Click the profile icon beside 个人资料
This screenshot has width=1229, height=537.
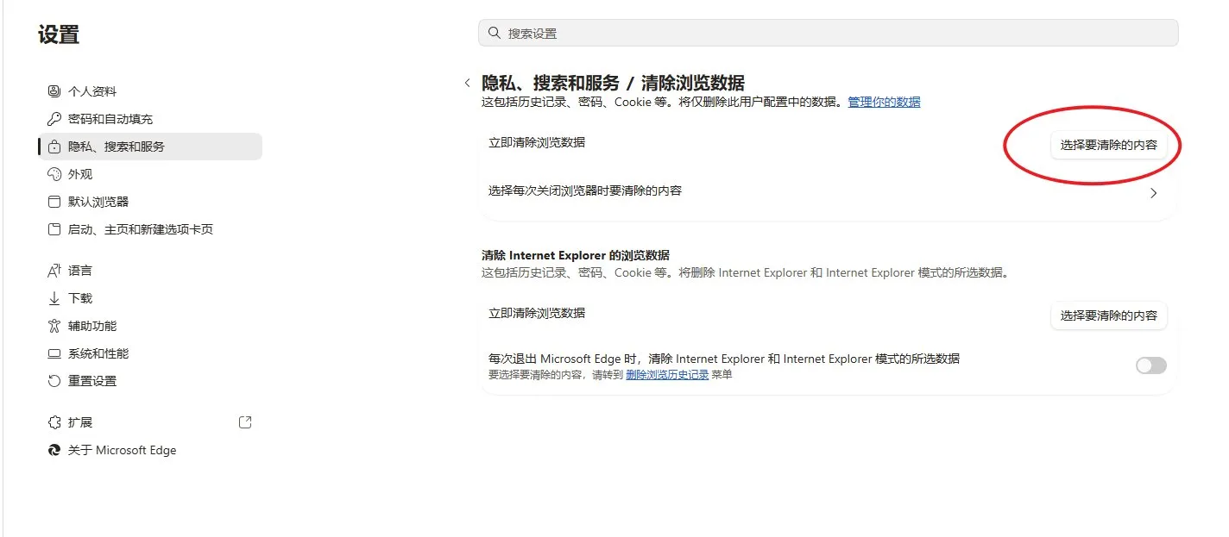coord(54,91)
